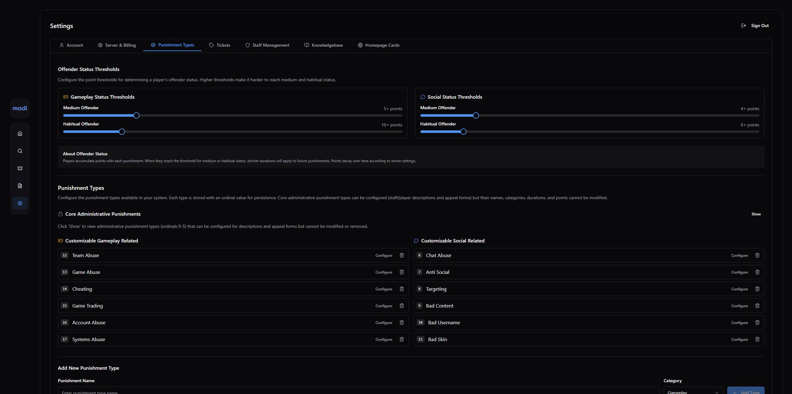
Task: Configure the Team Abuse type
Action: coord(384,256)
